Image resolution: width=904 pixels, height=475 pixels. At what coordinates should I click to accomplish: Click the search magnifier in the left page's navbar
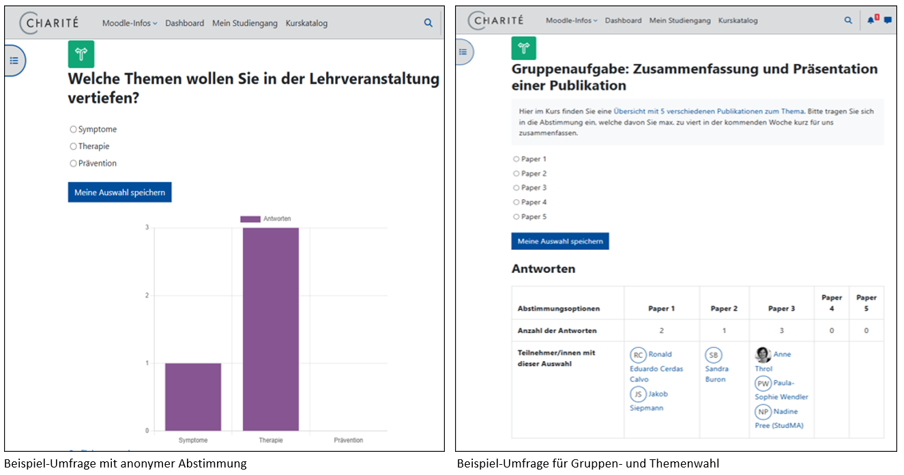[428, 23]
